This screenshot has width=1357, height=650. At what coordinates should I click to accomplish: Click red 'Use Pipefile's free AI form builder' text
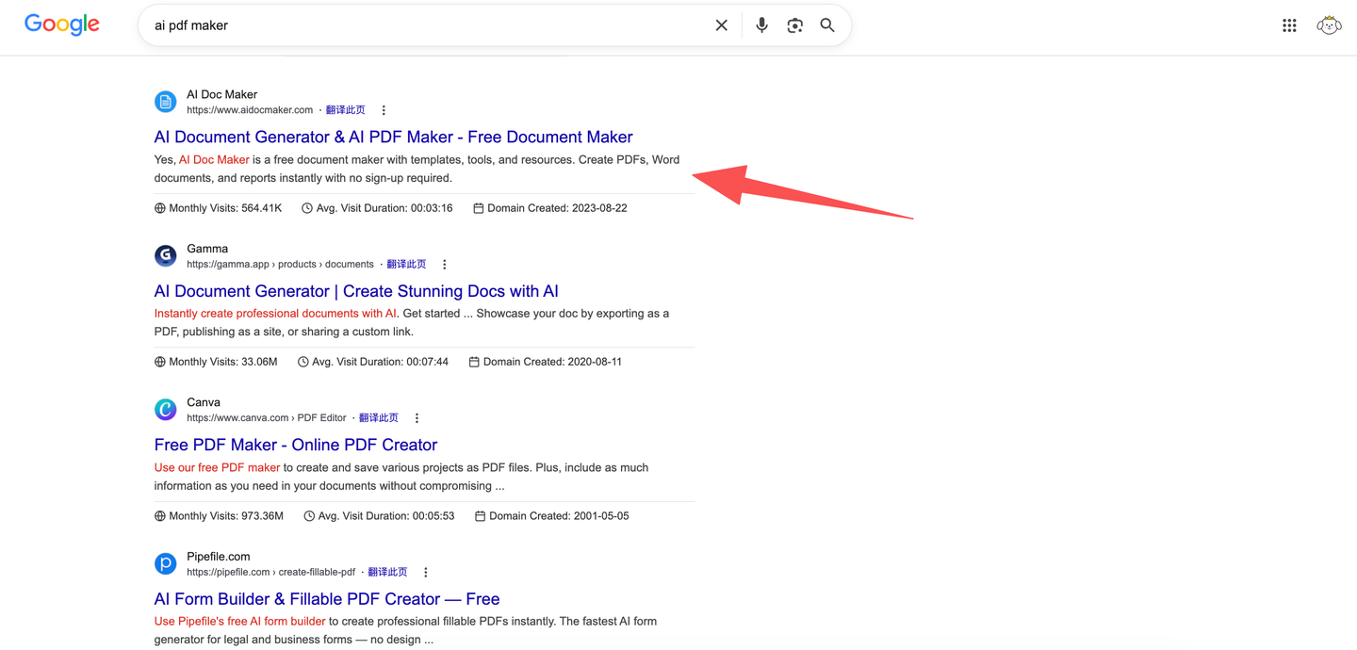(239, 622)
